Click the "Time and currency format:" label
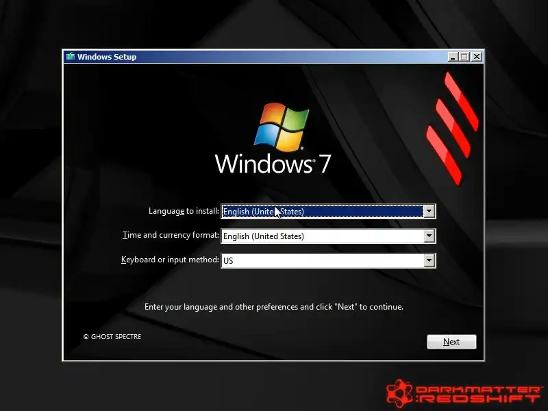 (x=171, y=235)
